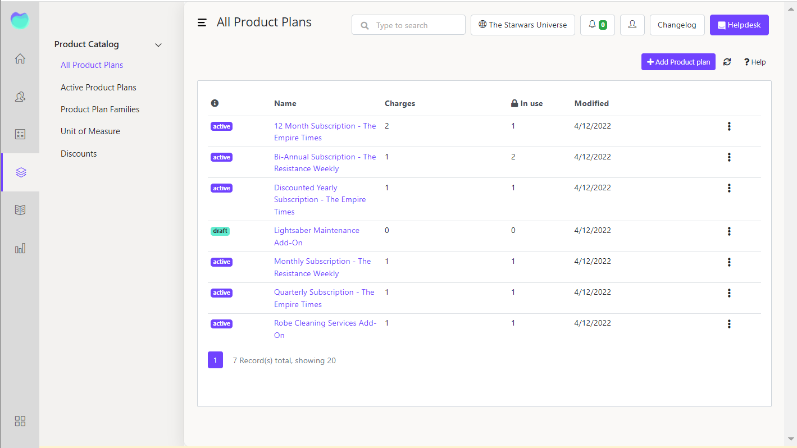Open the bar chart reports icon
797x448 pixels.
pos(20,248)
